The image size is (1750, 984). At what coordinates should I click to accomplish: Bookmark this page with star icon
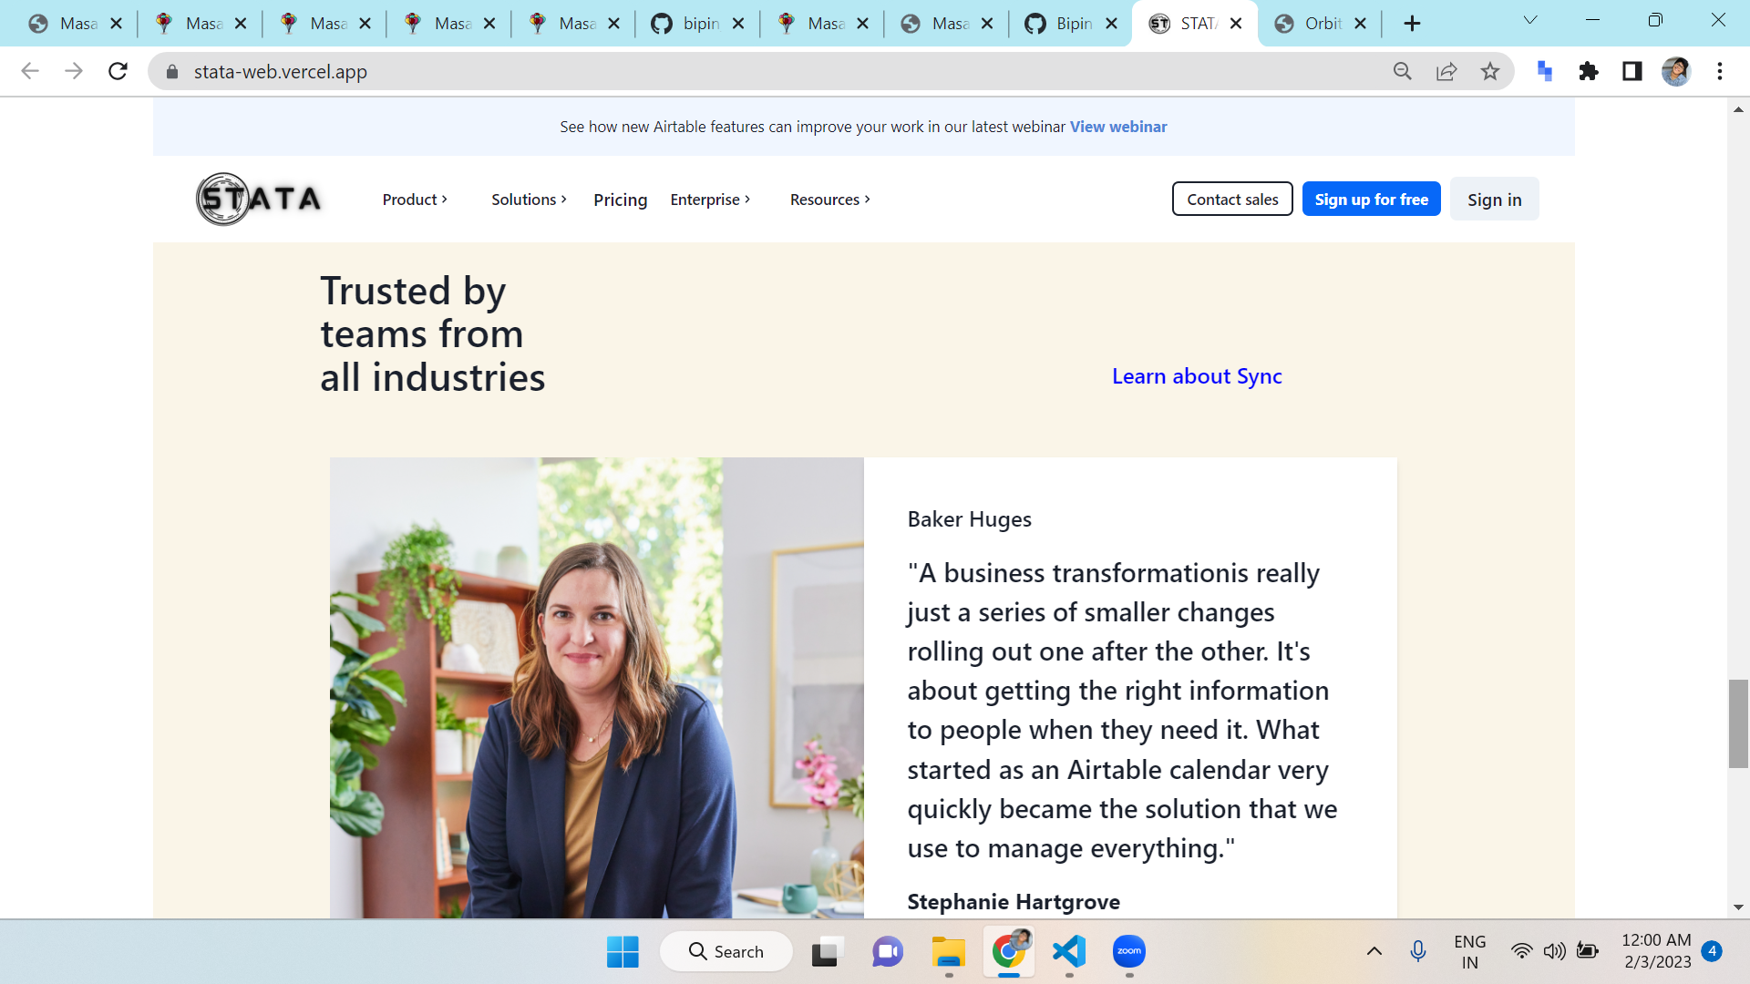point(1489,71)
